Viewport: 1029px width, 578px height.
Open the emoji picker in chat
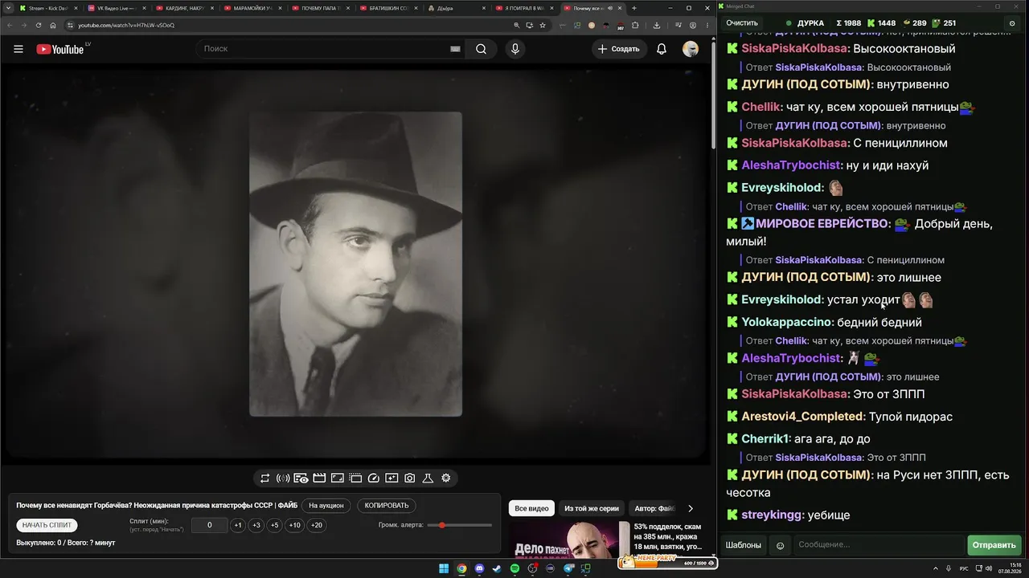click(x=780, y=545)
